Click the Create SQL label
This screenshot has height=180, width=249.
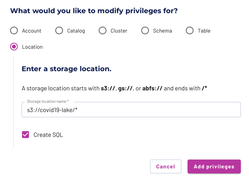click(48, 135)
